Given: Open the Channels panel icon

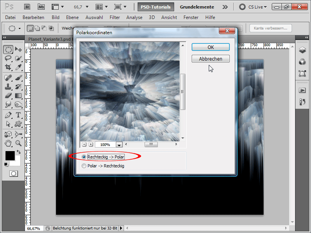Looking at the screenshot, I should pyautogui.click(x=302, y=62).
